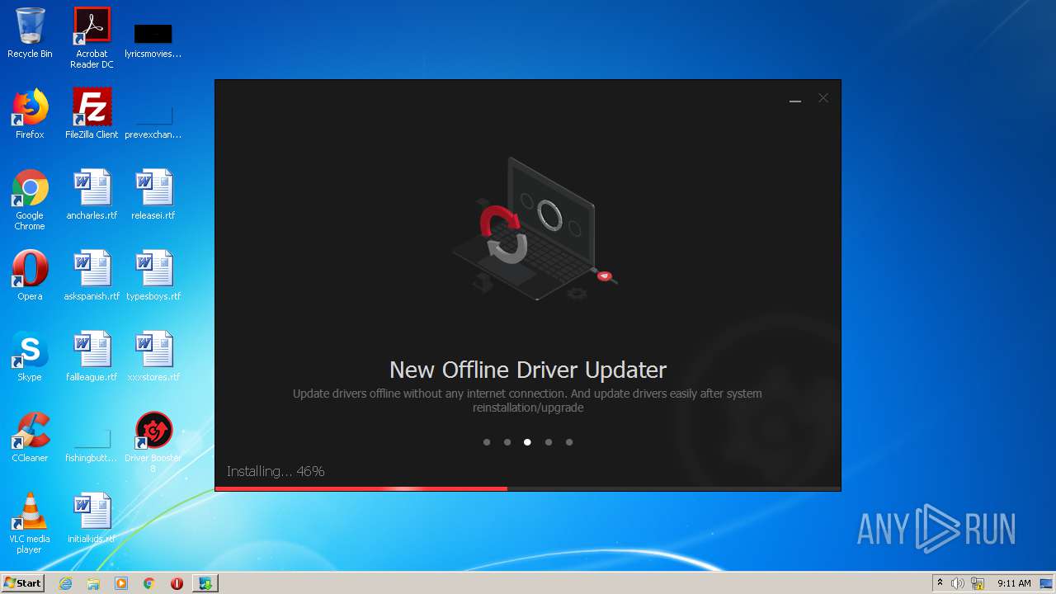The image size is (1056, 594).
Task: Open the network tray icon
Action: (978, 583)
